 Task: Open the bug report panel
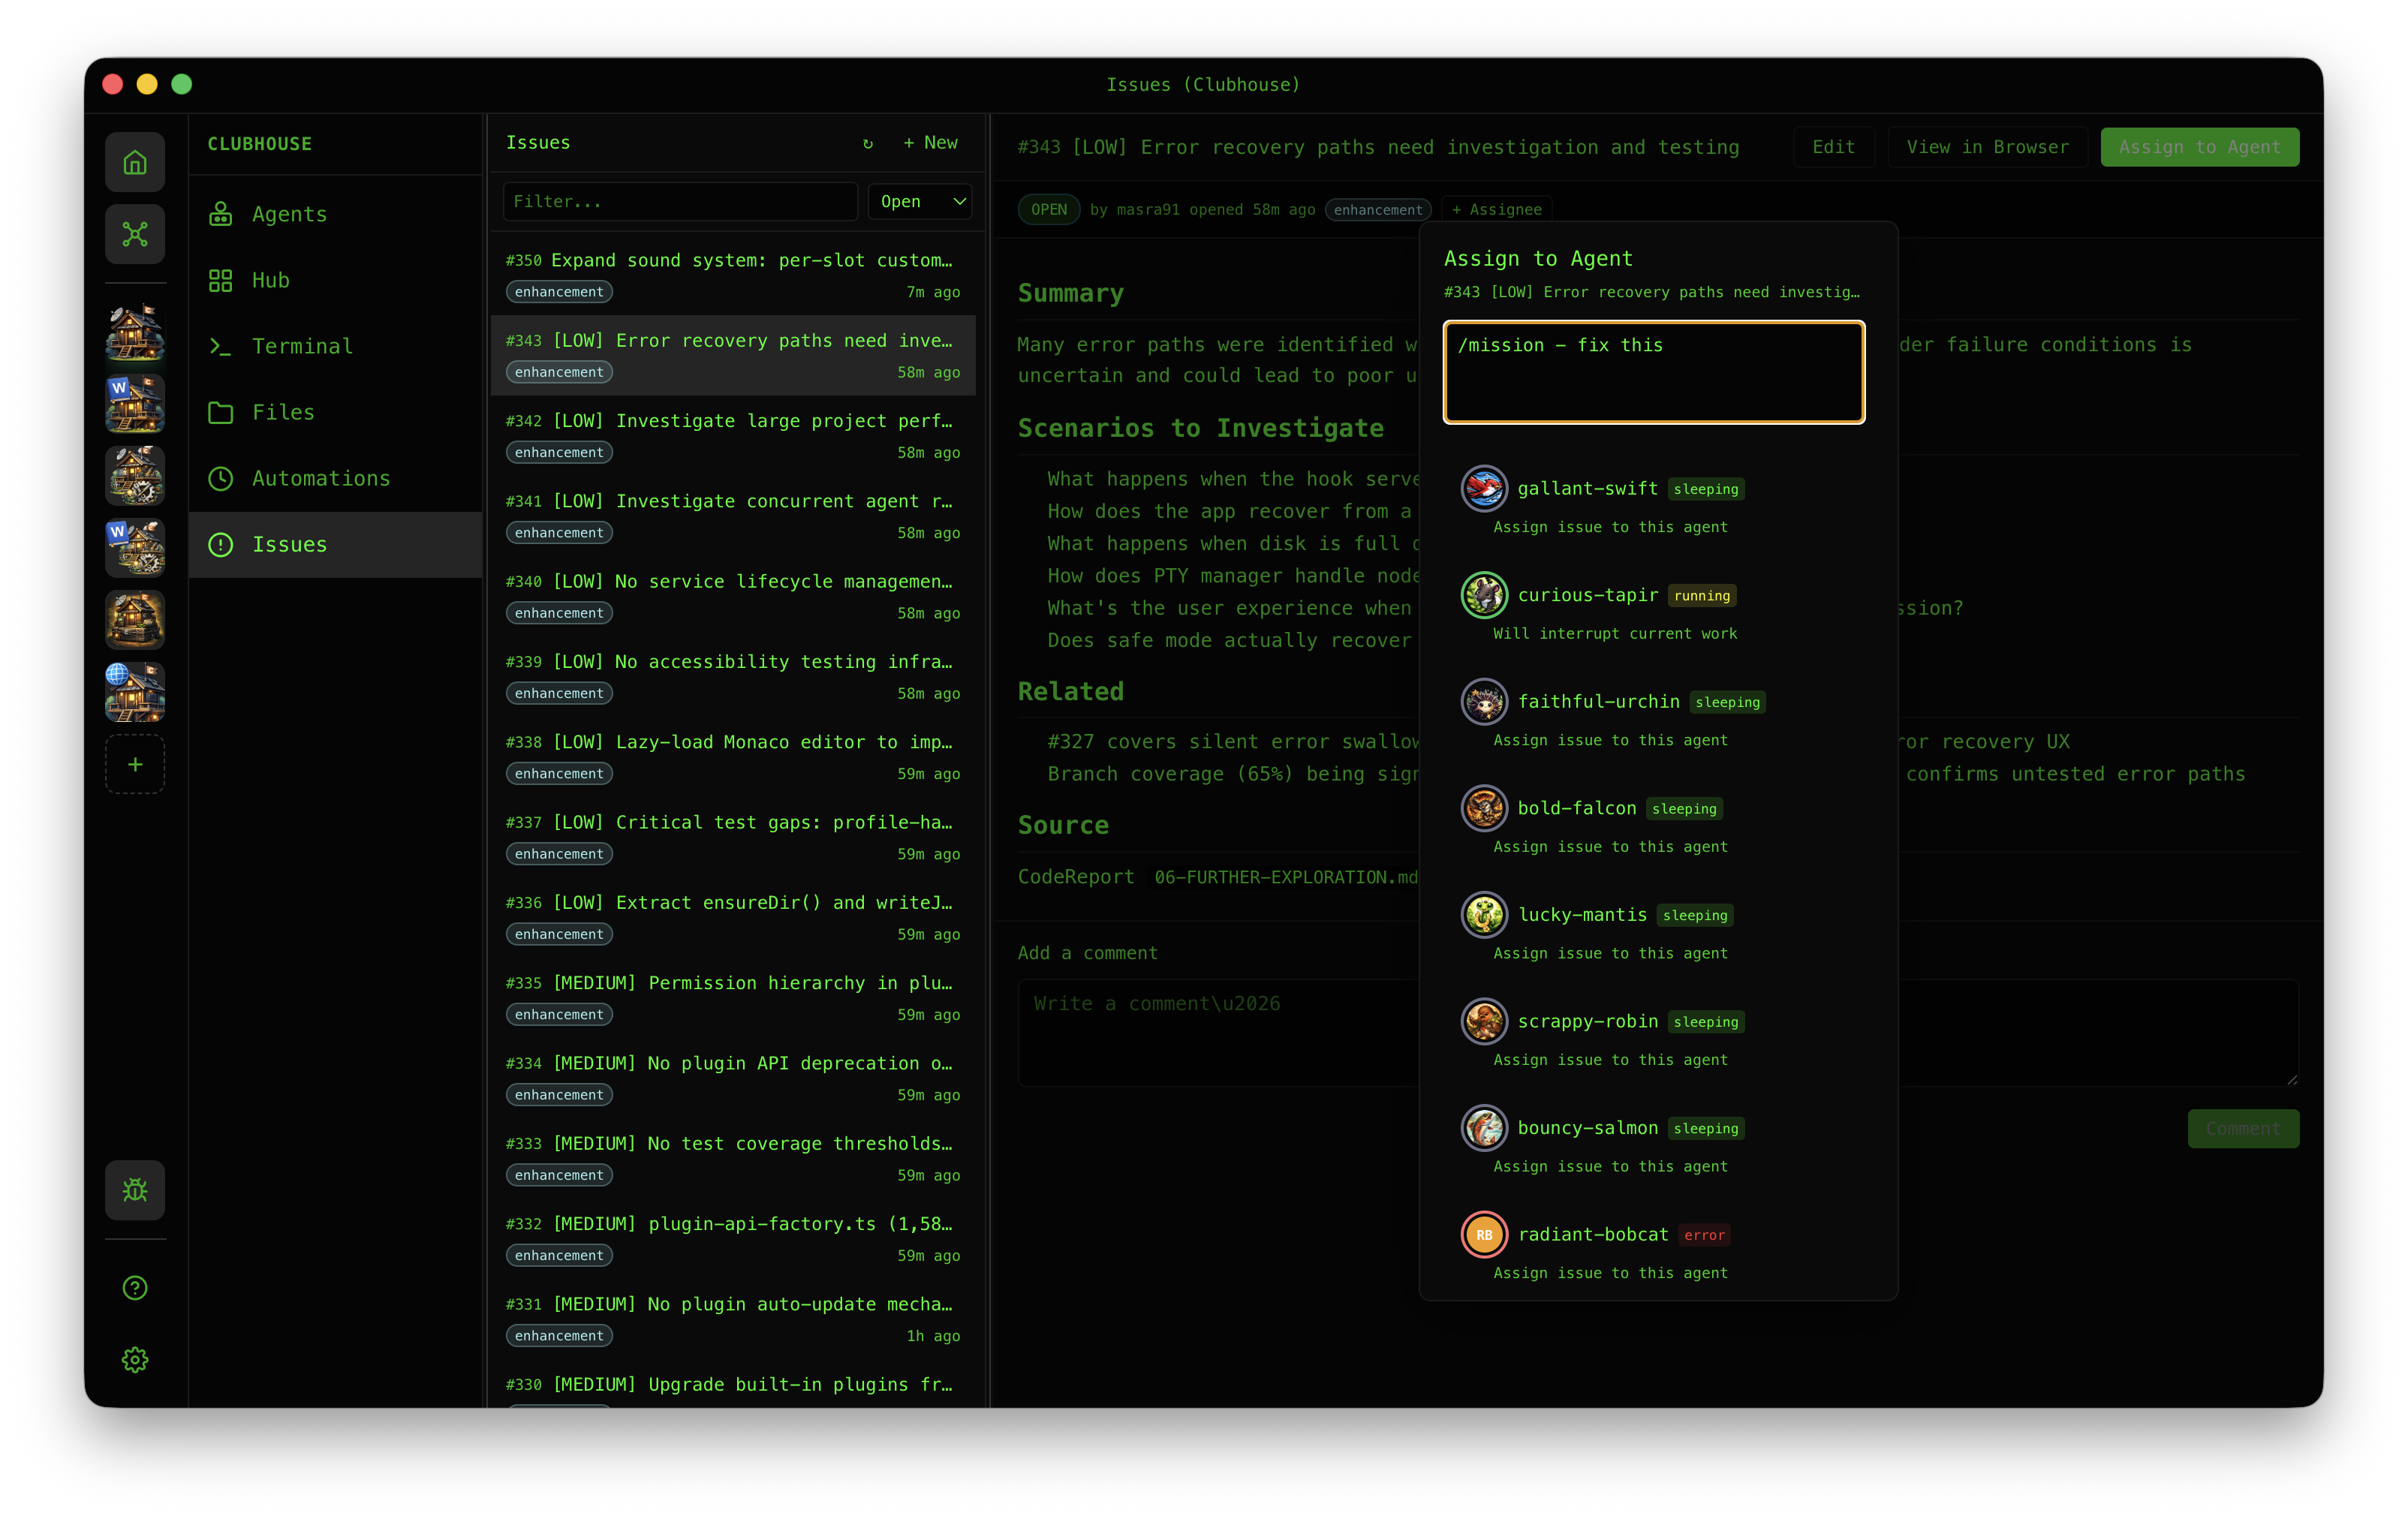(135, 1189)
